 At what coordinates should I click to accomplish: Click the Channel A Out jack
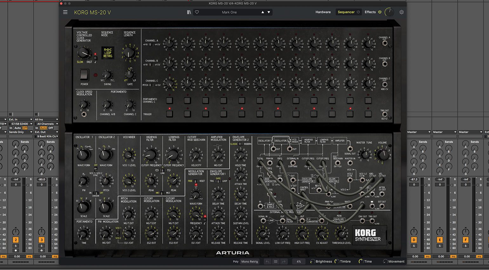click(x=385, y=43)
